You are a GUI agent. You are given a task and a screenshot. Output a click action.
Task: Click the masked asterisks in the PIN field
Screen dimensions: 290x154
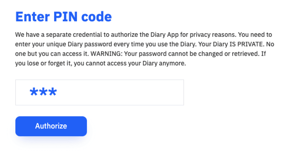coord(43,92)
